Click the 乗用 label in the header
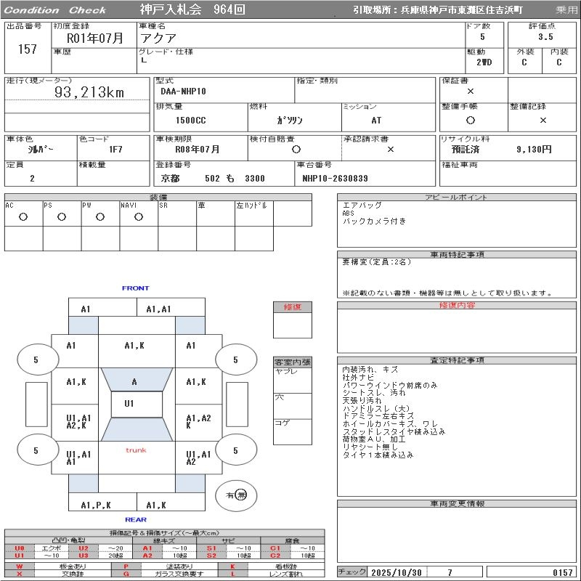The width and height of the screenshot is (581, 581). click(x=566, y=10)
